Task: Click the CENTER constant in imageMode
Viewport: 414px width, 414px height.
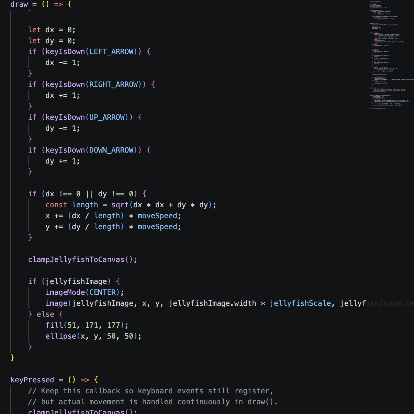Action: tap(102, 292)
